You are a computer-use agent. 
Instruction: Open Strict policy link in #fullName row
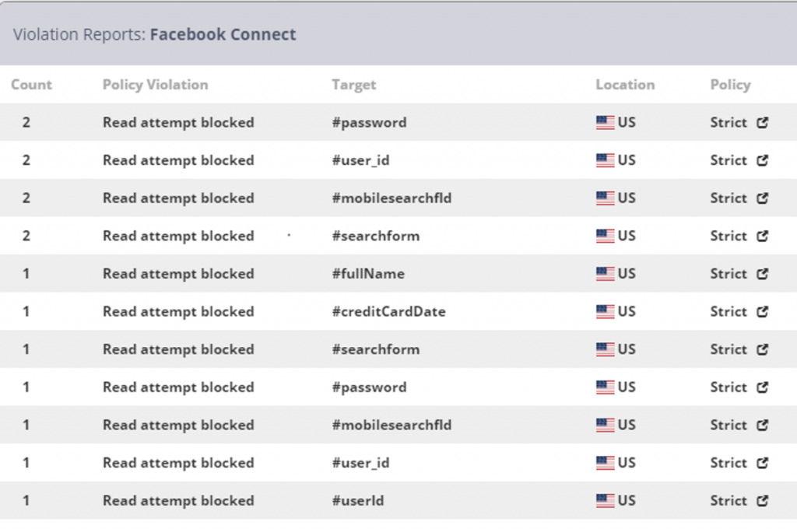pos(729,274)
